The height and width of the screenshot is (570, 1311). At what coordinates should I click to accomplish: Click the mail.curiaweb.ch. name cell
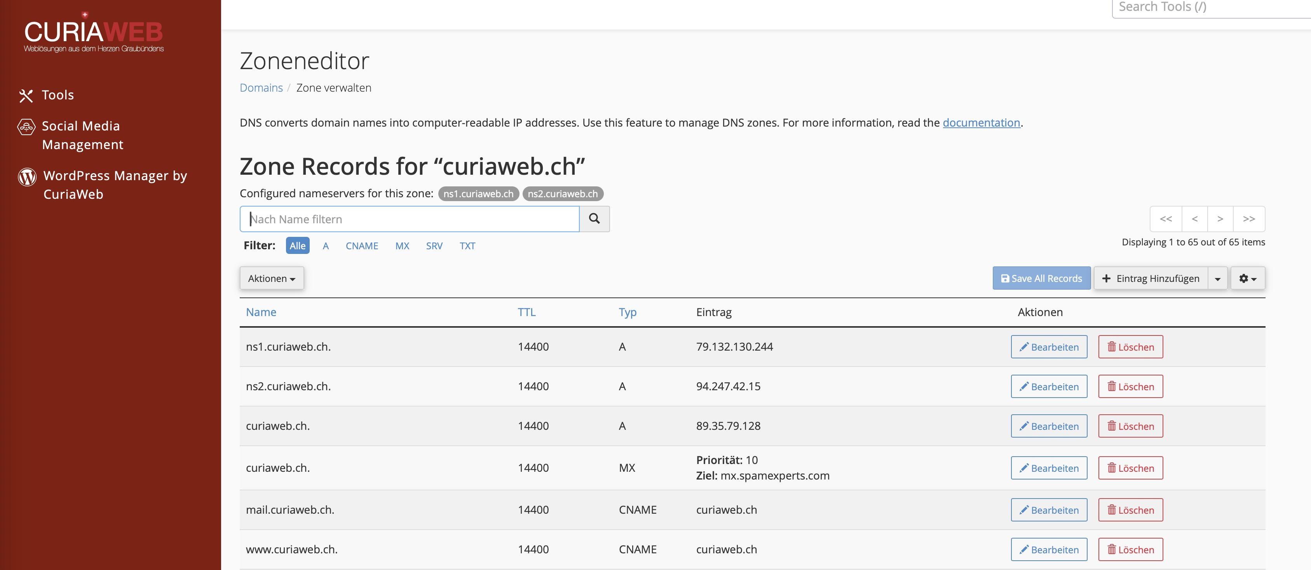coord(290,510)
